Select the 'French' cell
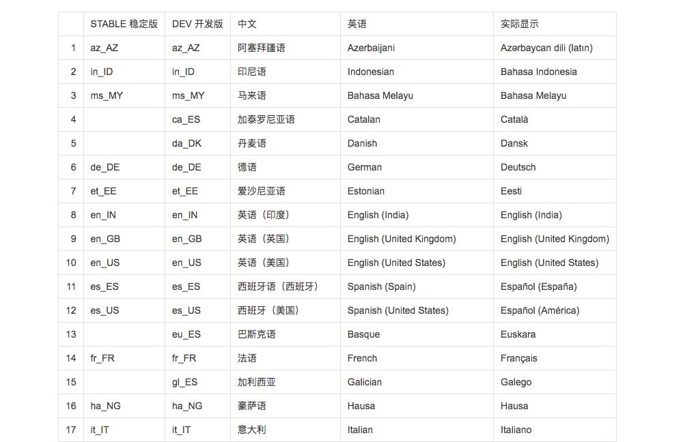This screenshot has width=683, height=442. point(417,359)
